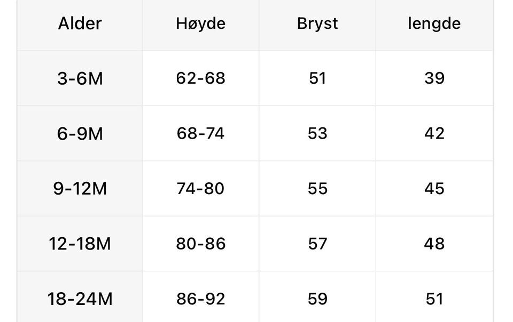Click the 80-86 height cell
The width and height of the screenshot is (513, 322).
(200, 244)
